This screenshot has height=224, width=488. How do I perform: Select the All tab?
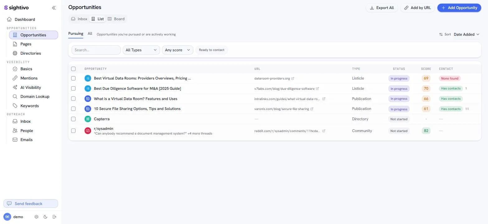pyautogui.click(x=90, y=34)
